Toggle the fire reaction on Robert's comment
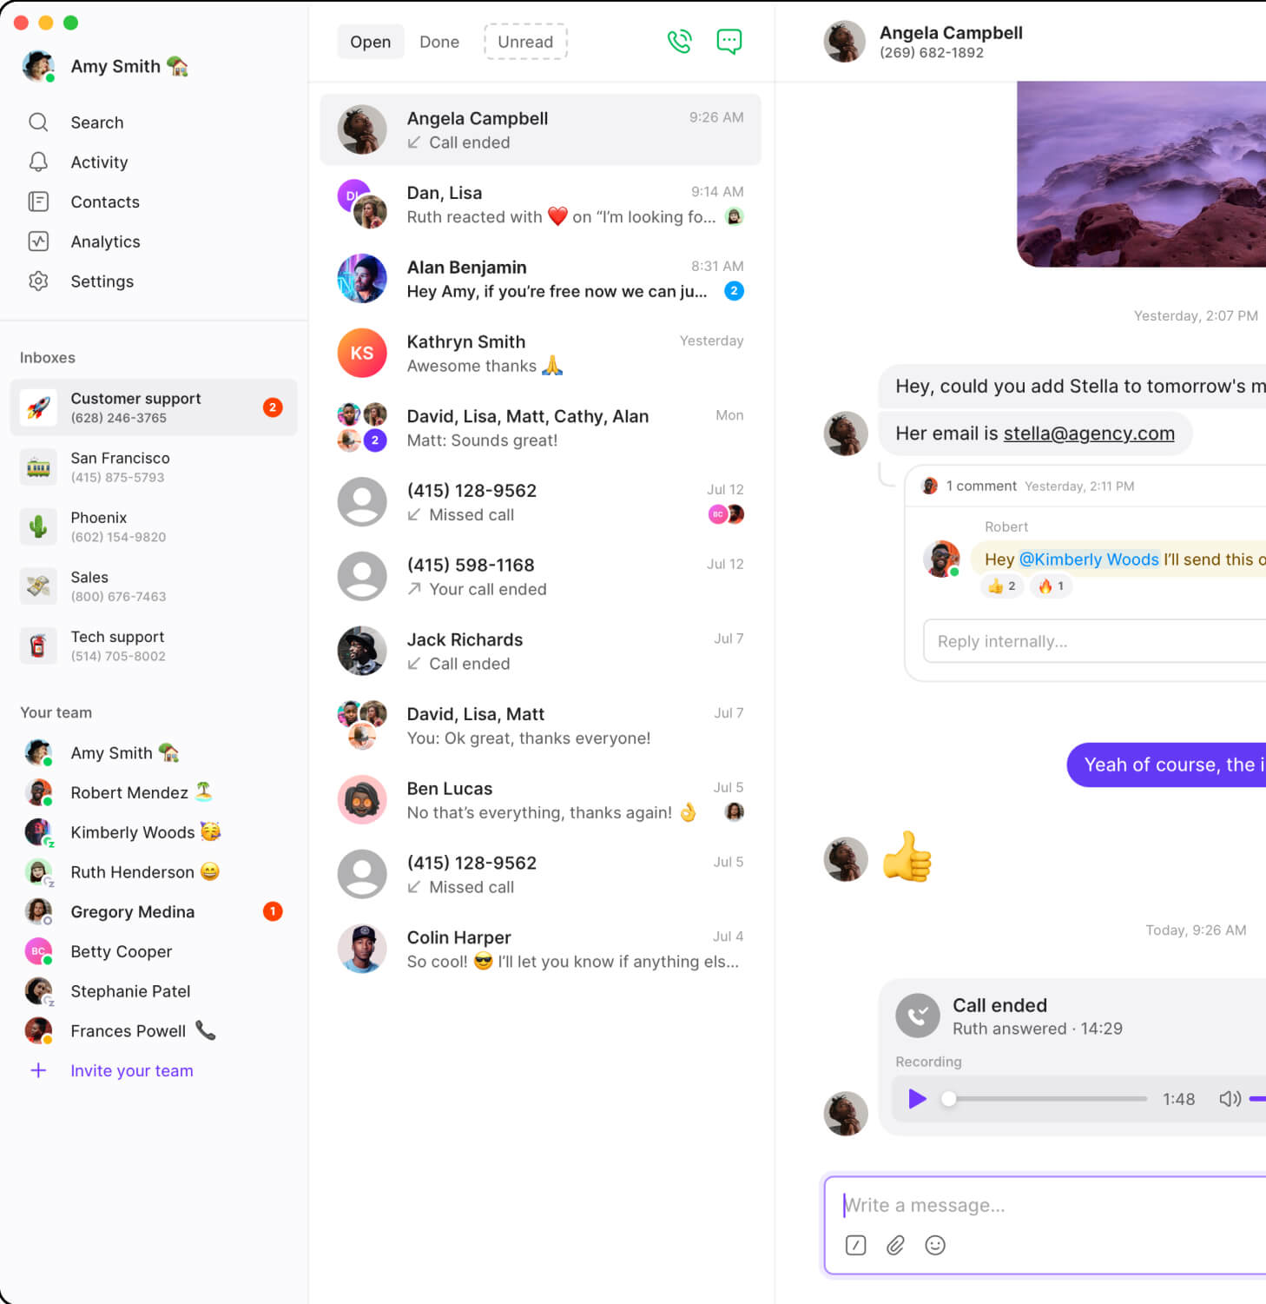 (x=1051, y=586)
